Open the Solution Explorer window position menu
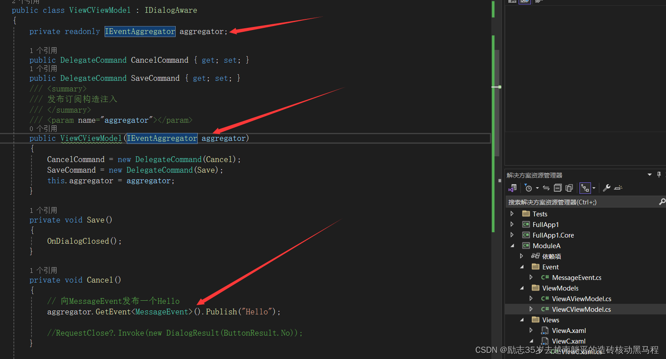Image resolution: width=666 pixels, height=359 pixels. pyautogui.click(x=650, y=174)
